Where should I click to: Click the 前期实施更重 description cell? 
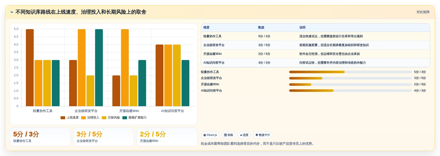click(334, 45)
